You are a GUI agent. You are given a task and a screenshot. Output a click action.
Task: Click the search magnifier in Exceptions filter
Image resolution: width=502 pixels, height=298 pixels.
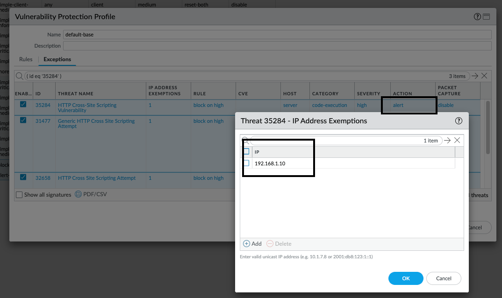pyautogui.click(x=19, y=76)
